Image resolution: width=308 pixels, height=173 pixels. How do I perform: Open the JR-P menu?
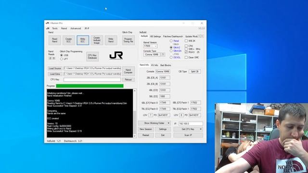87,28
